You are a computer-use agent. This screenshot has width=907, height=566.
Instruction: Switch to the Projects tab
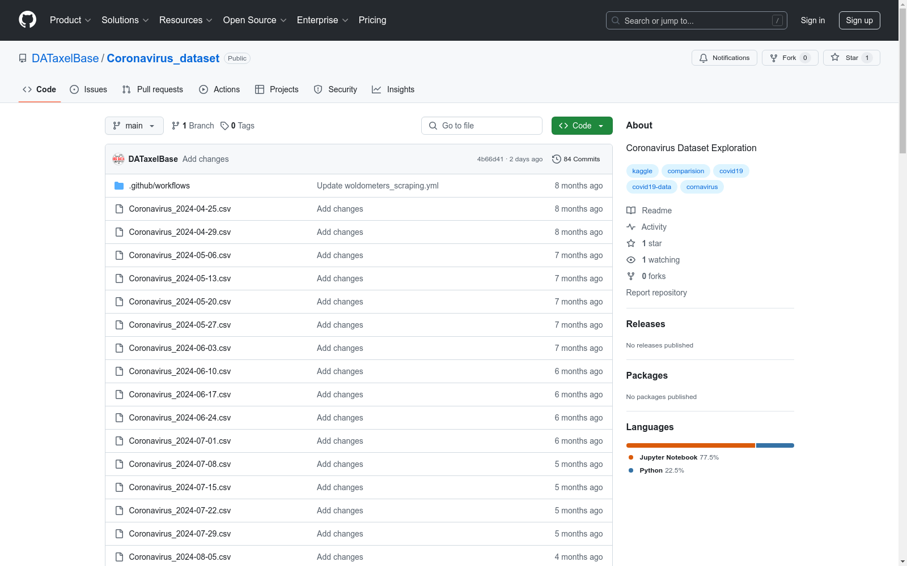277,89
